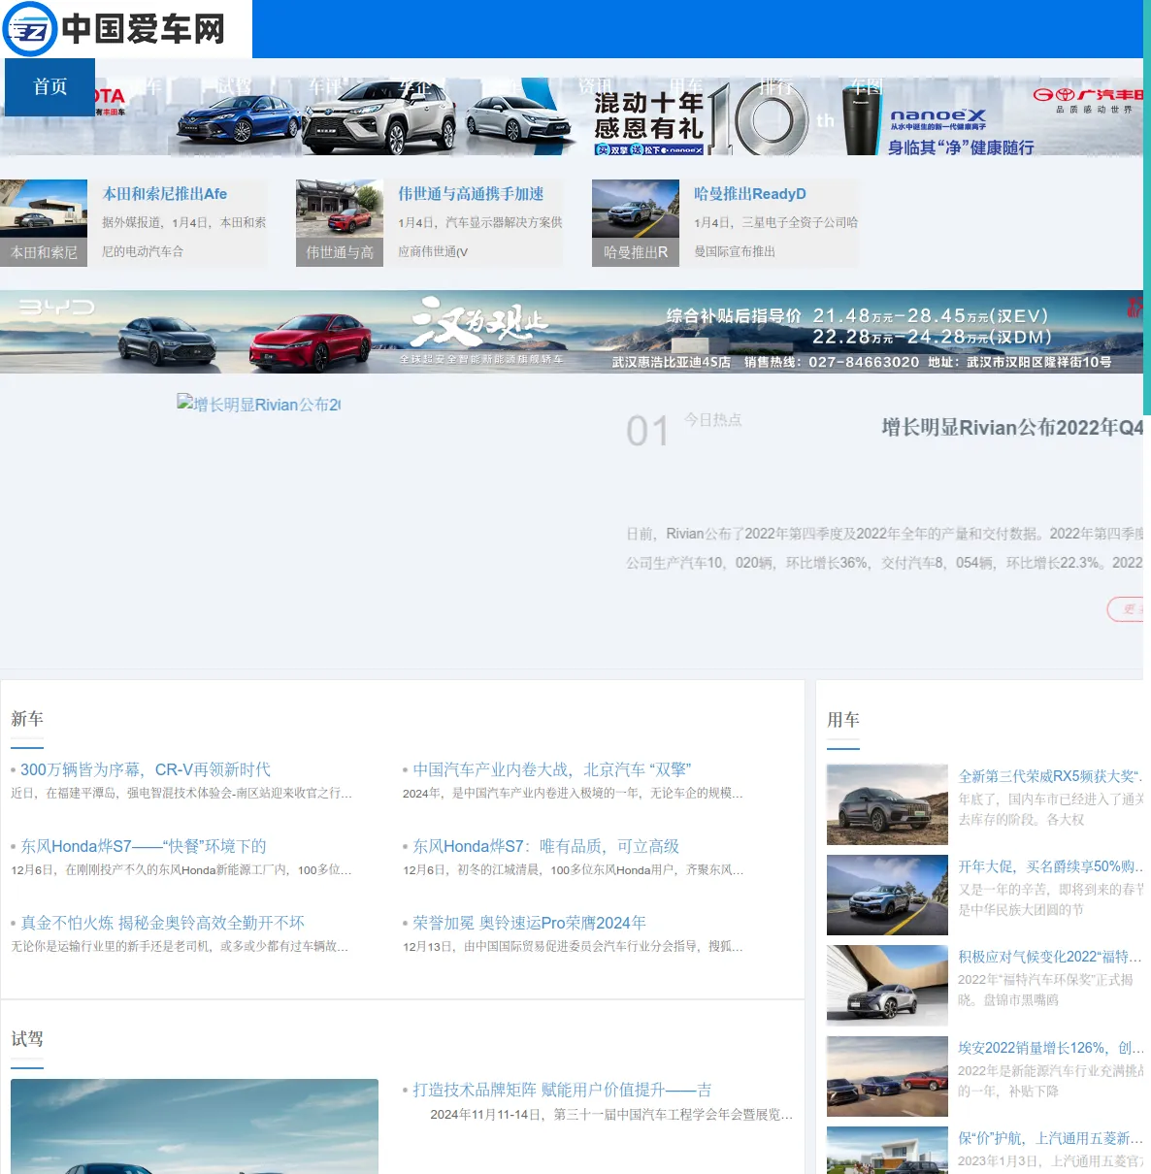
Task: Open thumbnail beside 保“价”护航，上汽通用五菱
Action: pos(887,1151)
